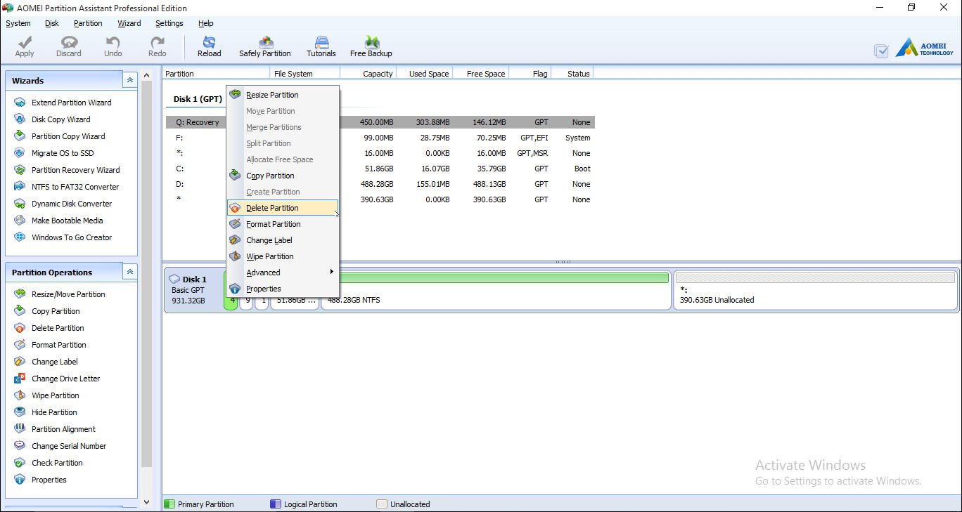Choose Format Partition in the context menu

pos(283,224)
